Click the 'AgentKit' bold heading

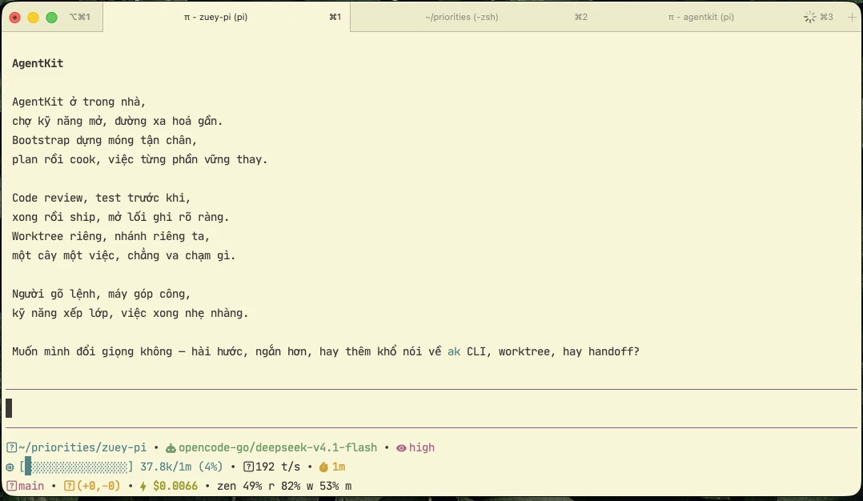[x=38, y=63]
